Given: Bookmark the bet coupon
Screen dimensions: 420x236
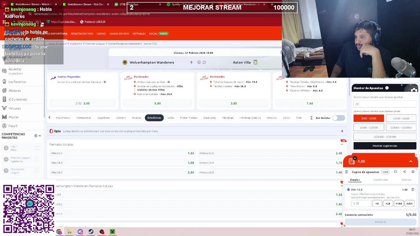Looking at the screenshot, I should point(395,172).
